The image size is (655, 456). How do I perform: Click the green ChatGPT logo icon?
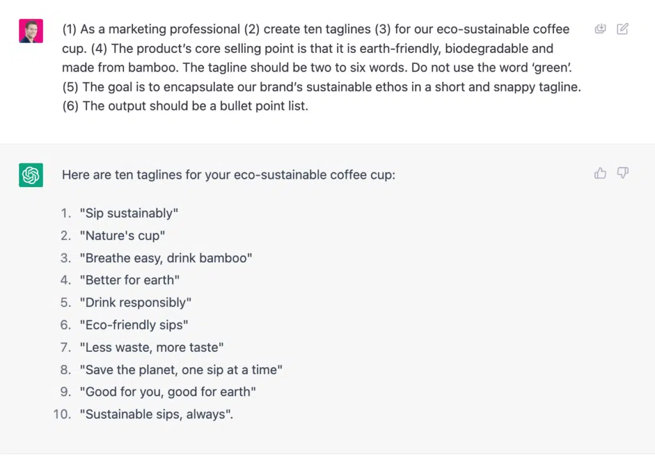[31, 175]
